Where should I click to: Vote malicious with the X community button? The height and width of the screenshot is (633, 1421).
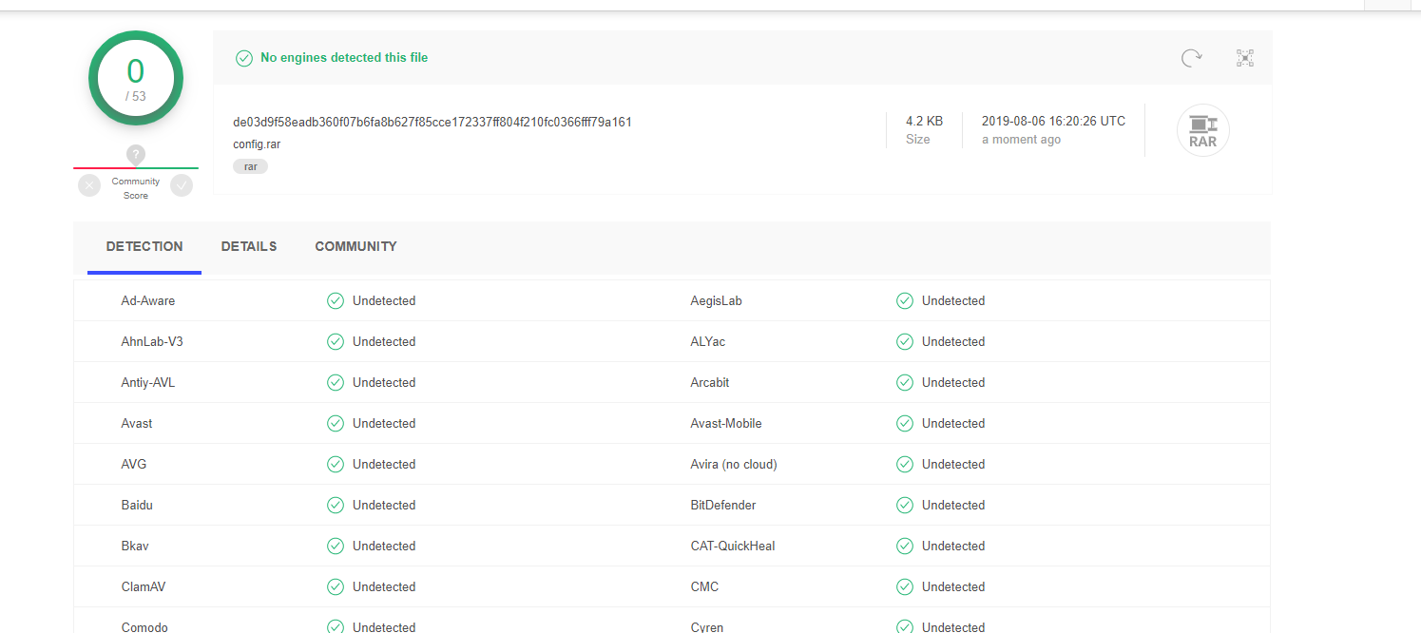[x=89, y=185]
